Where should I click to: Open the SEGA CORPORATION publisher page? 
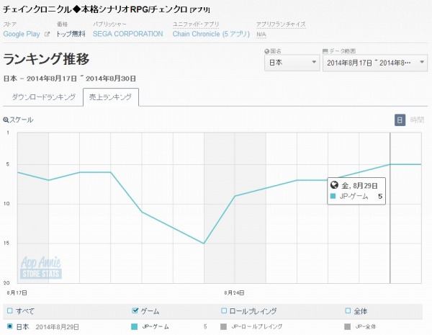(128, 34)
